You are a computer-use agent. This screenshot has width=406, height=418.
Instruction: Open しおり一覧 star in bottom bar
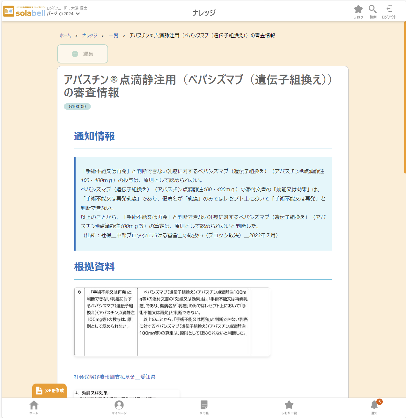coord(289,405)
